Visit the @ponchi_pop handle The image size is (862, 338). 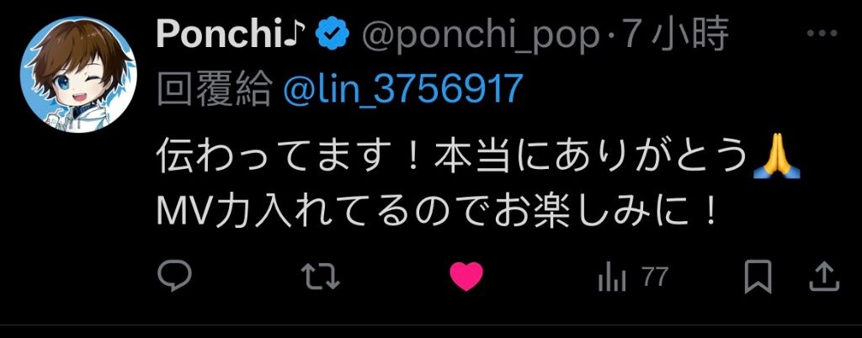pyautogui.click(x=481, y=35)
